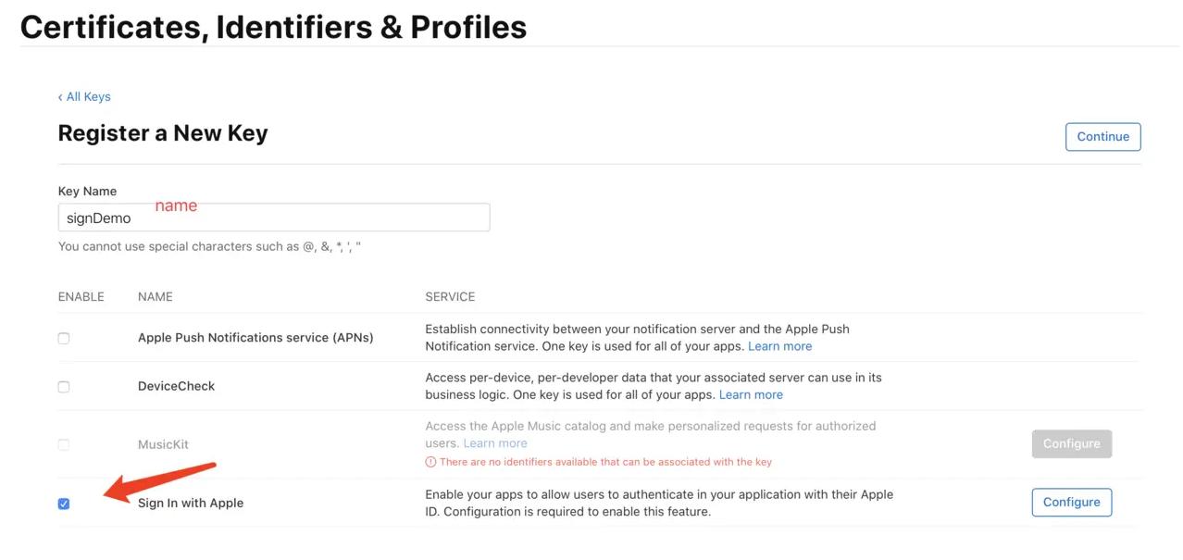Viewport: 1183px width, 560px height.
Task: Click the NAME column header
Action: point(155,296)
